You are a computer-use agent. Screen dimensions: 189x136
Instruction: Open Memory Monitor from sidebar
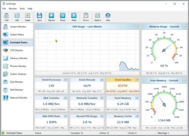click(17, 58)
